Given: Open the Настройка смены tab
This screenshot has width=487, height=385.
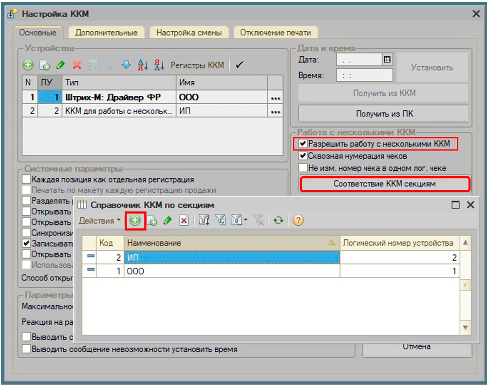Looking at the screenshot, I should click(x=189, y=33).
